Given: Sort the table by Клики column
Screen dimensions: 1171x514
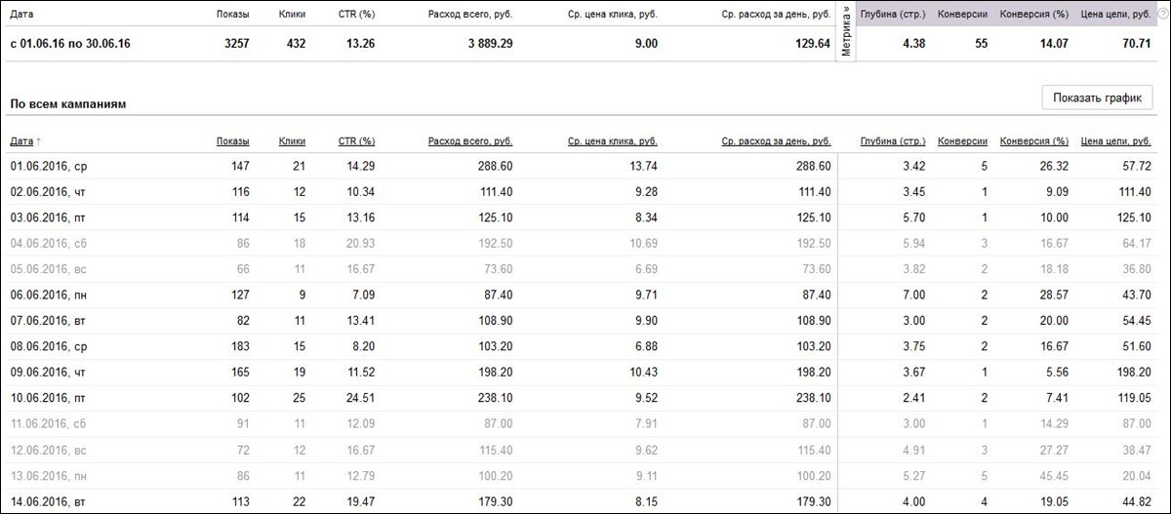Looking at the screenshot, I should 292,141.
